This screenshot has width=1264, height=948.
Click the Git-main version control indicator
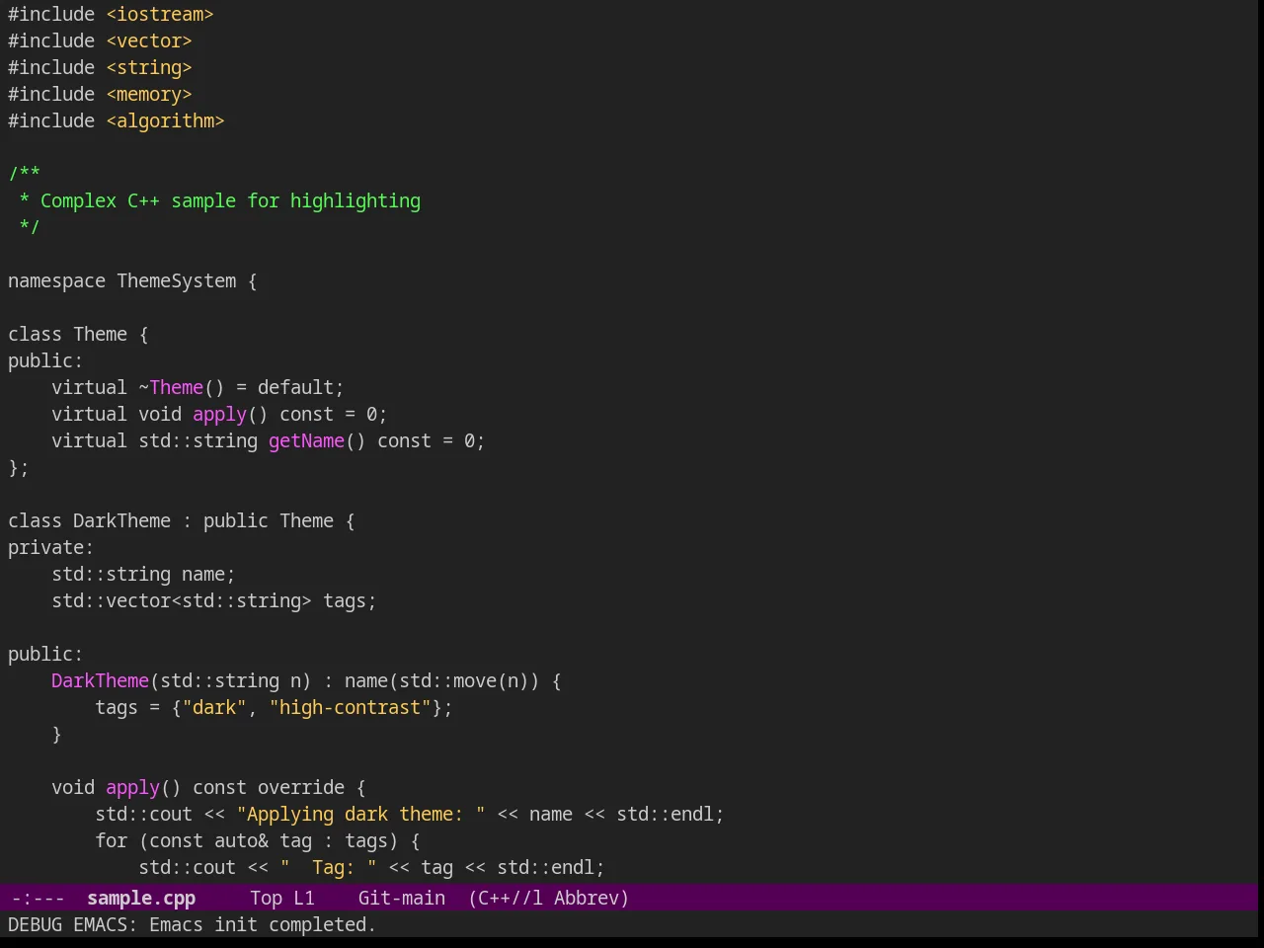coord(402,898)
